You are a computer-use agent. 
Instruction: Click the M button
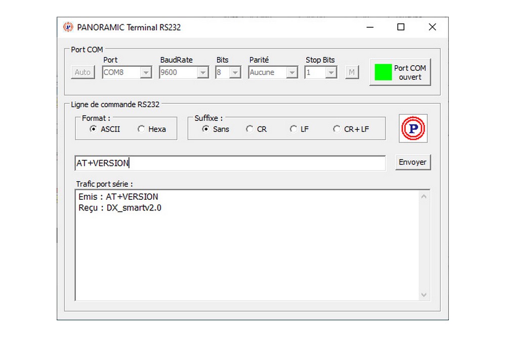point(352,72)
